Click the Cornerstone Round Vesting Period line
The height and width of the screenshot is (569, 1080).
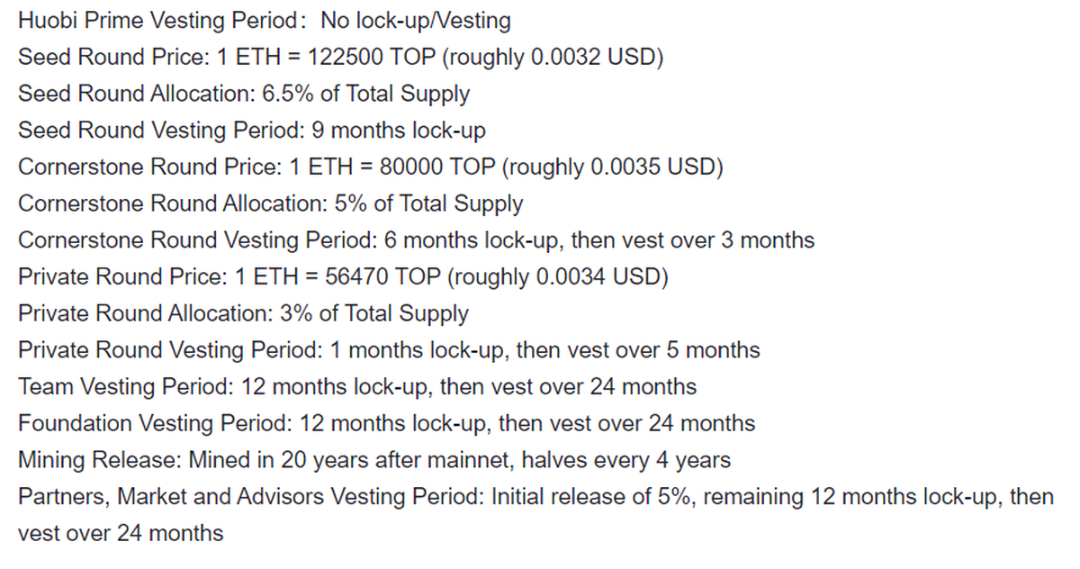[416, 240]
